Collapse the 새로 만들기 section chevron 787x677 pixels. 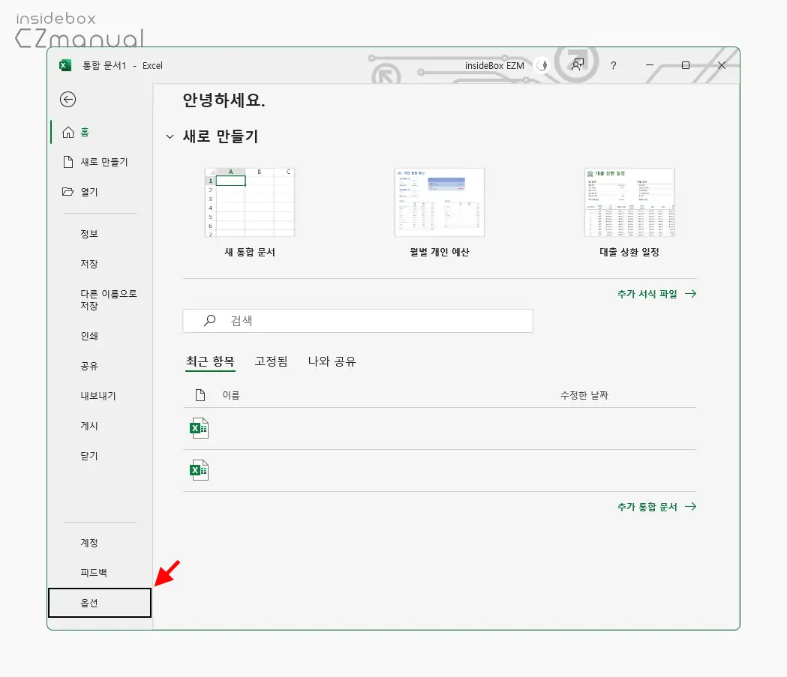pyautogui.click(x=170, y=136)
